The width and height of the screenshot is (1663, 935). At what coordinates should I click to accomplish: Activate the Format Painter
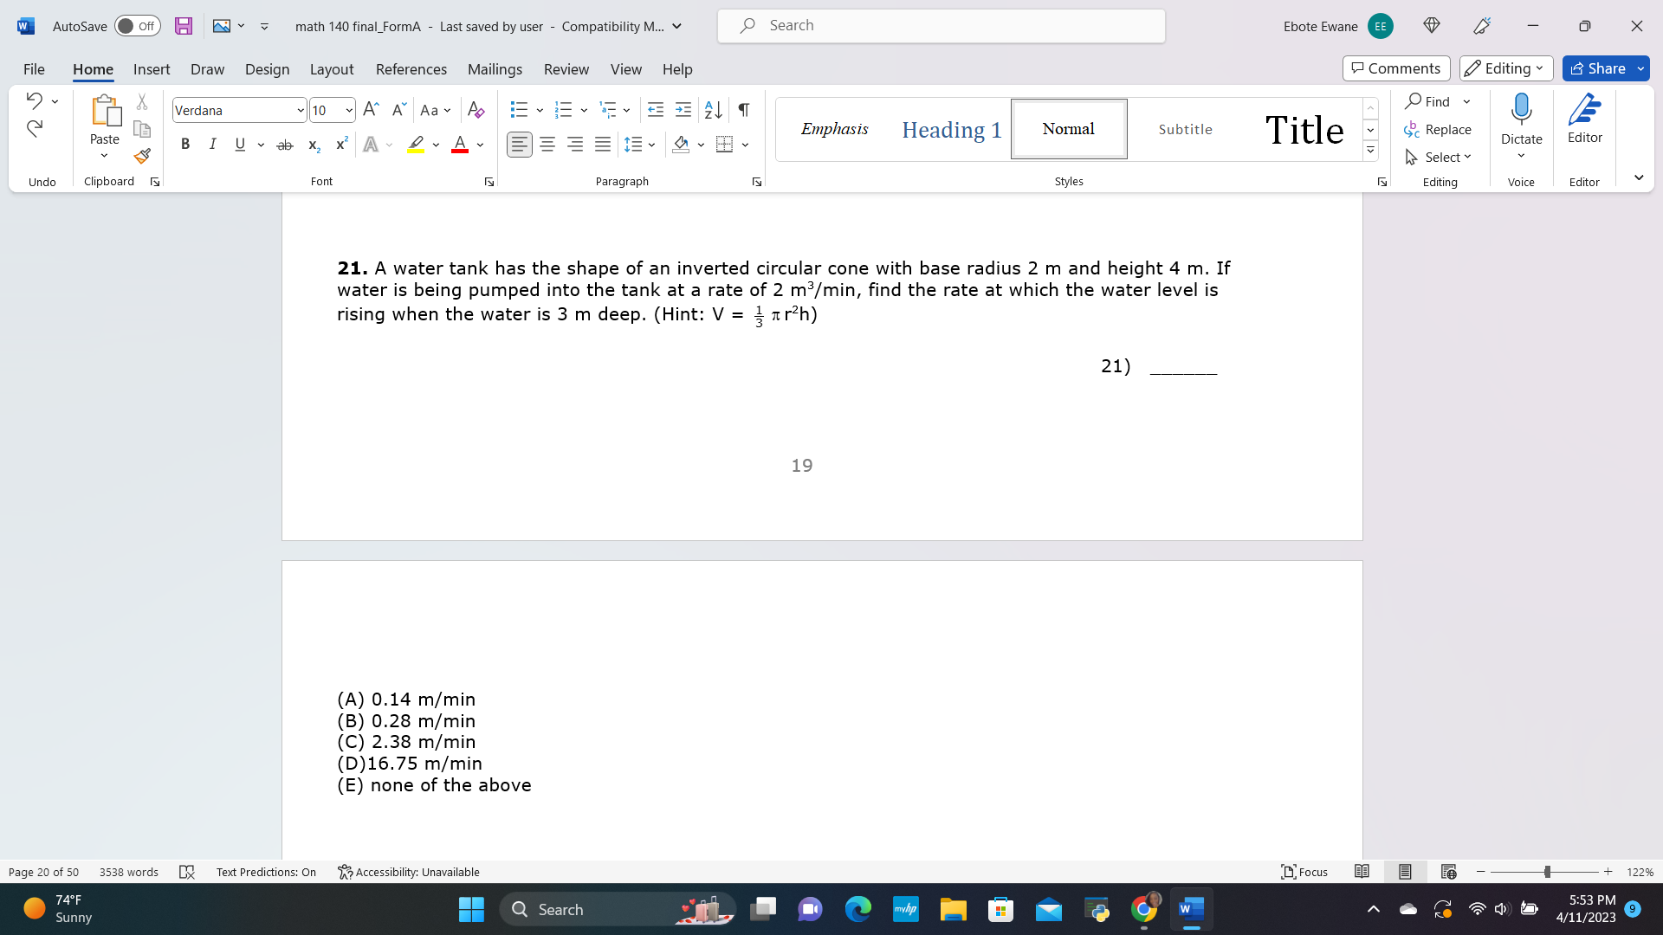(141, 157)
